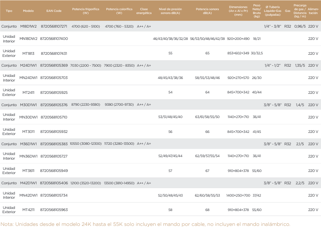Select model cell 'MN18DW2'
This screenshot has width=321, height=231.
coord(28,39)
